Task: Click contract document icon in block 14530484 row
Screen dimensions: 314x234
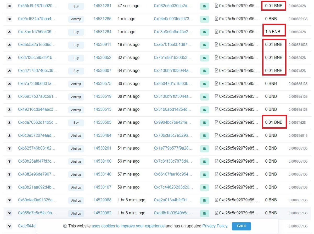Action: [216, 135]
